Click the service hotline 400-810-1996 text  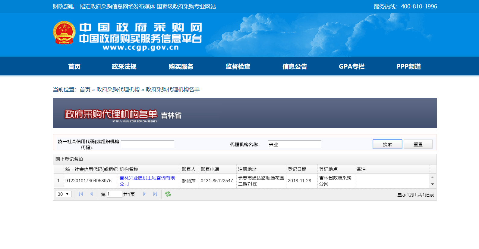coord(405,7)
